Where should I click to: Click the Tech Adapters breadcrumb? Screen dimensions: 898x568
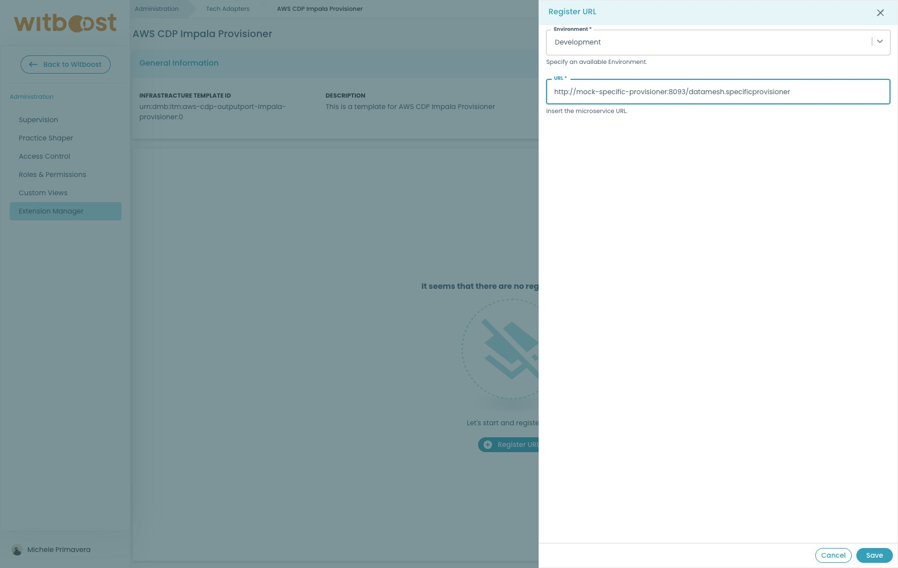tap(228, 9)
